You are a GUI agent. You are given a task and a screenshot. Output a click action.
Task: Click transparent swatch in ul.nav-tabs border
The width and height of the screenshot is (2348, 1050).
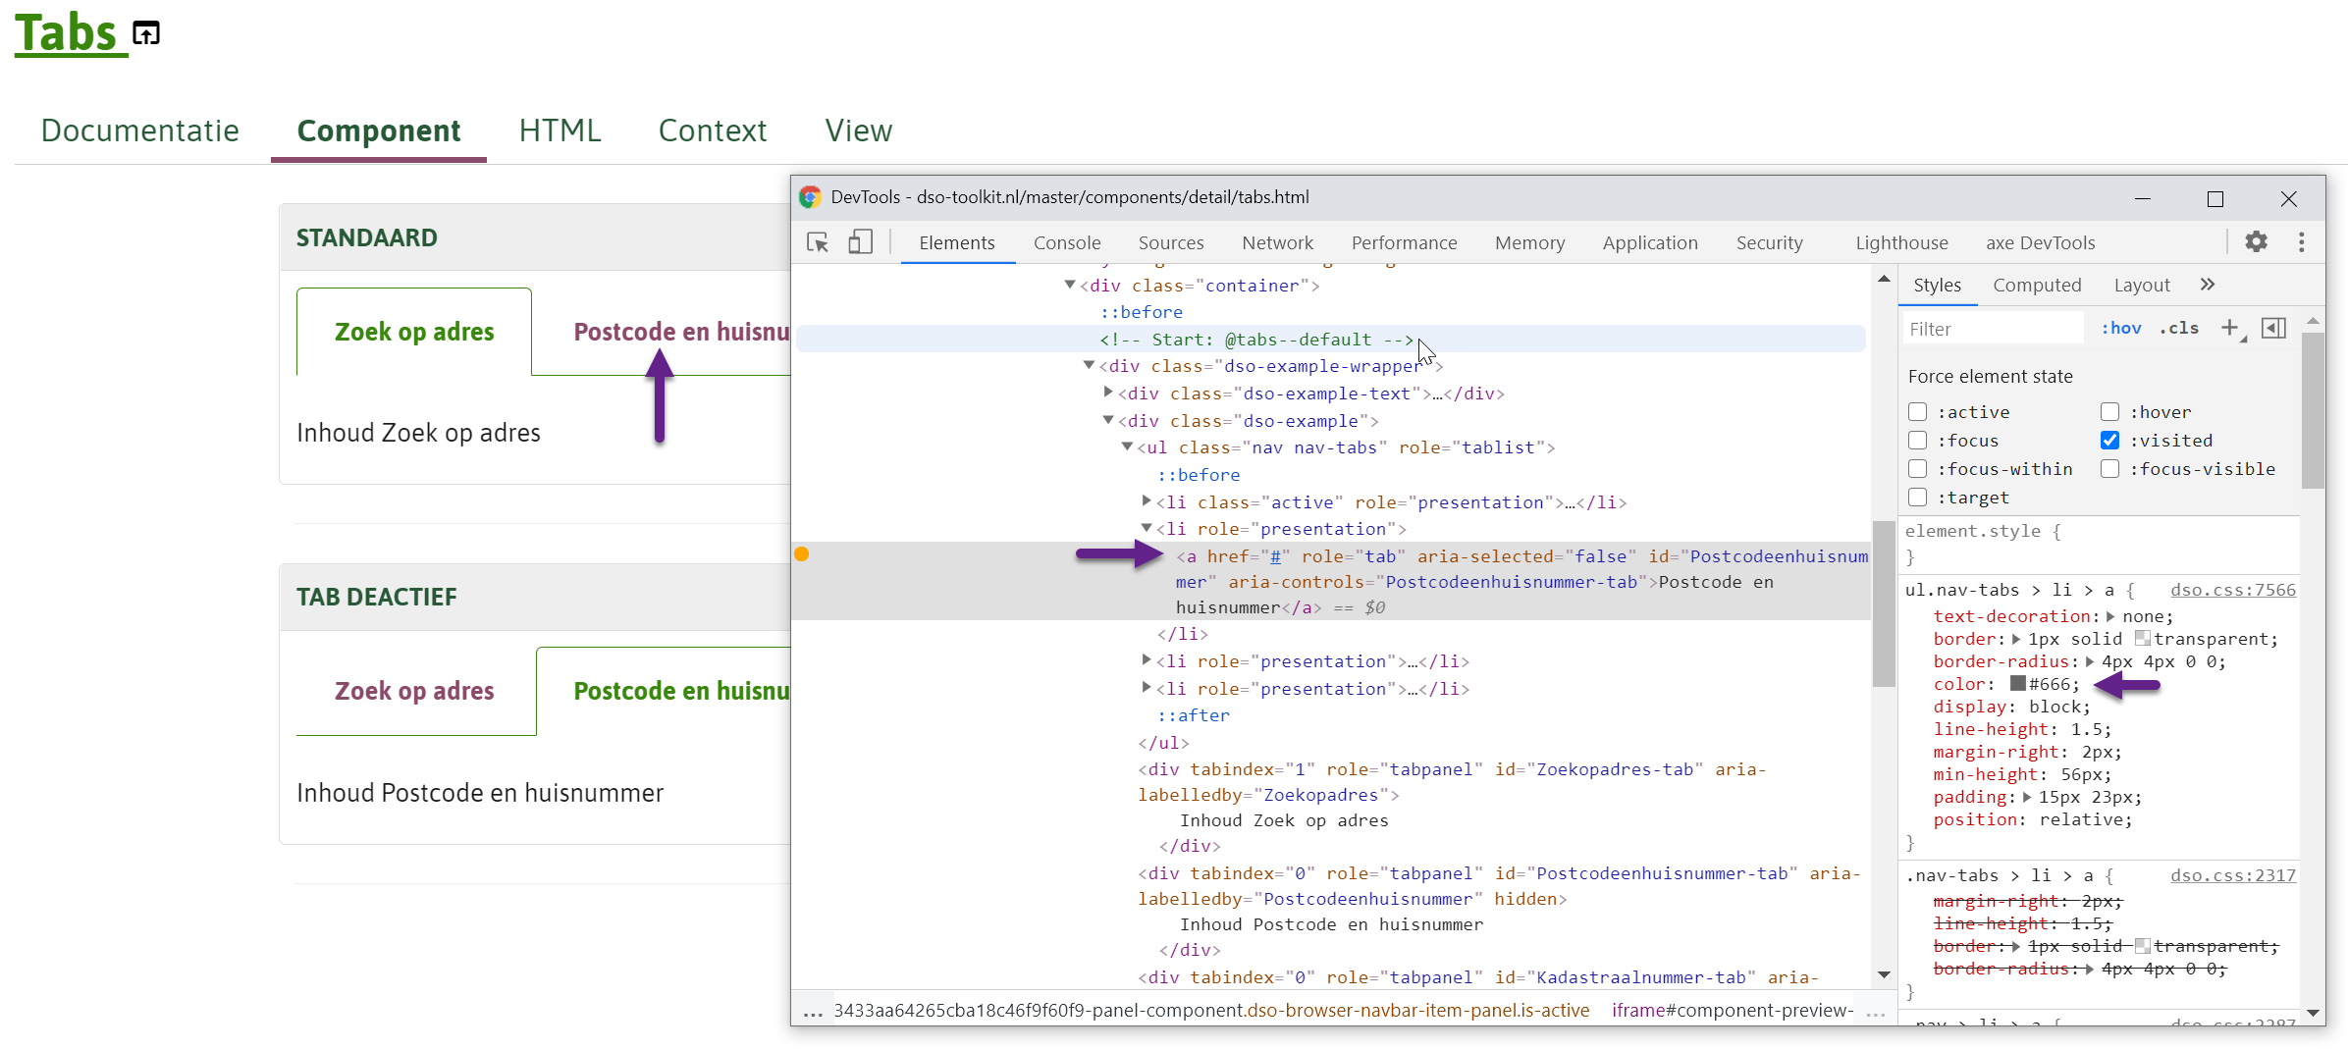click(x=2142, y=639)
